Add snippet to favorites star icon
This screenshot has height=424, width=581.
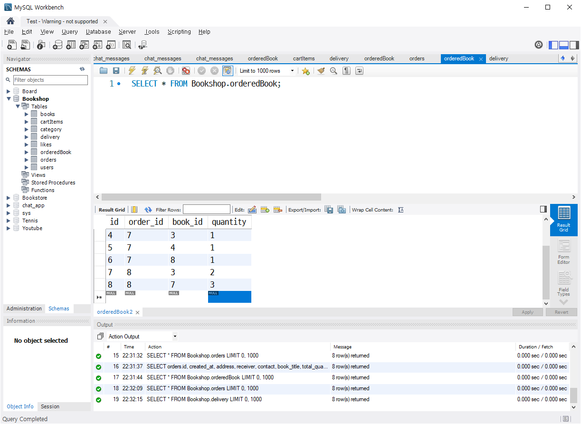[305, 71]
